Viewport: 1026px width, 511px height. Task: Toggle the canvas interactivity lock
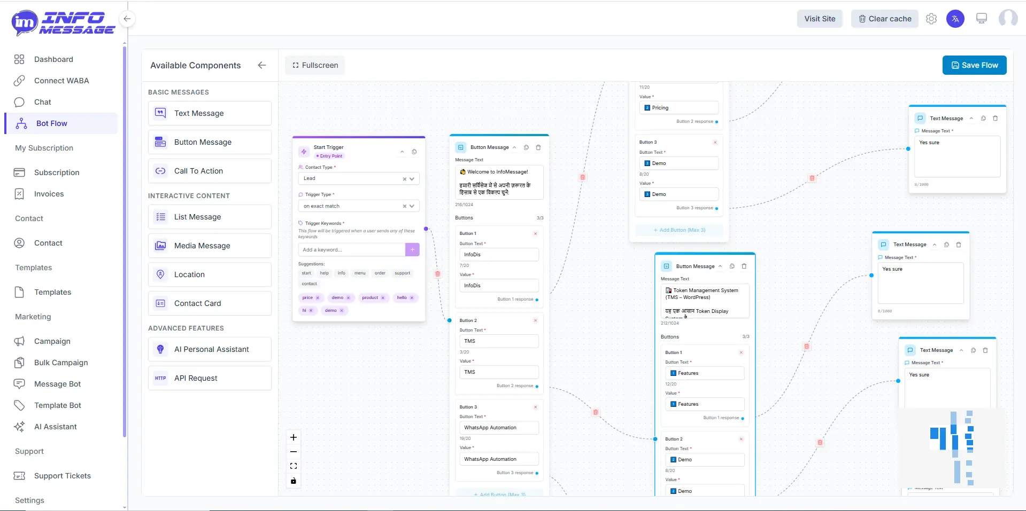294,481
